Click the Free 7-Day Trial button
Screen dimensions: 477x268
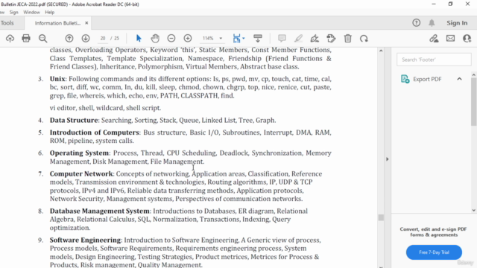[x=434, y=252]
